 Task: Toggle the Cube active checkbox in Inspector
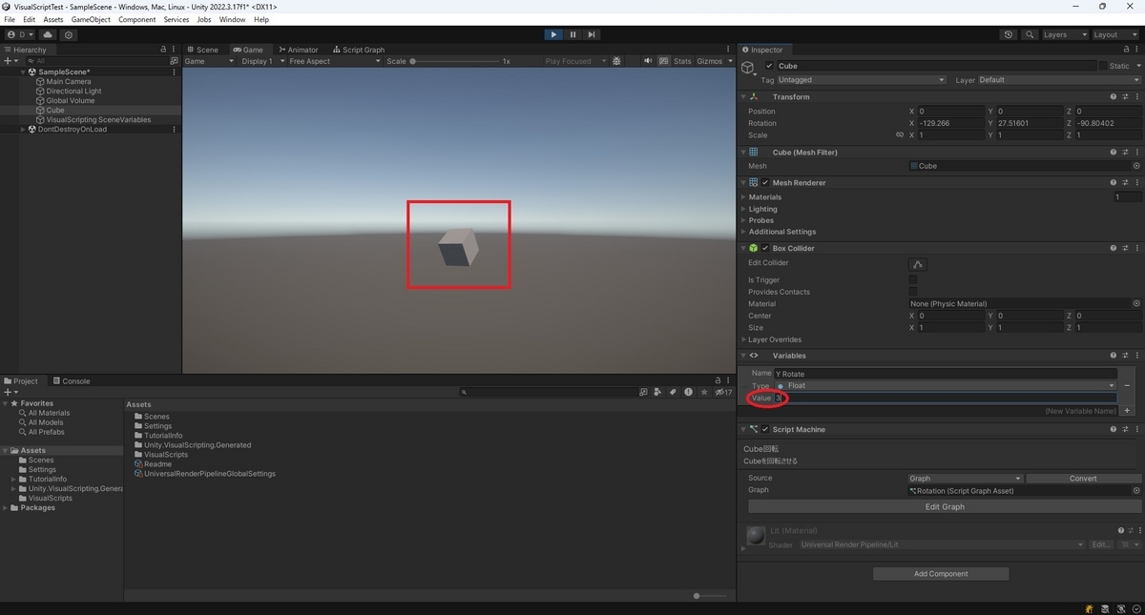coord(770,66)
